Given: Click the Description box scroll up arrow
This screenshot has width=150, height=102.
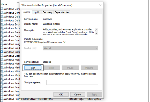Looking at the screenshot, I should coord(96,30).
